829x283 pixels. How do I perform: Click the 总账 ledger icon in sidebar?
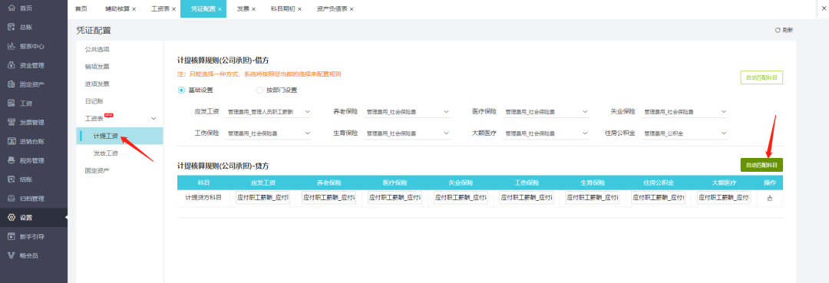pos(11,28)
